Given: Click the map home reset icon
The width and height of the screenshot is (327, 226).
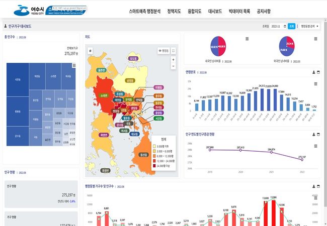Looking at the screenshot, I should [x=91, y=50].
